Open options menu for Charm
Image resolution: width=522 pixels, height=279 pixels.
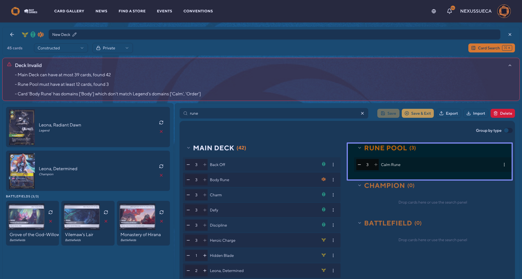[333, 195]
